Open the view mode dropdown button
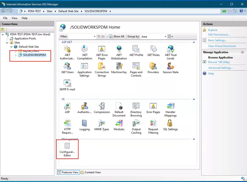This screenshot has height=182, width=247. click(170, 36)
